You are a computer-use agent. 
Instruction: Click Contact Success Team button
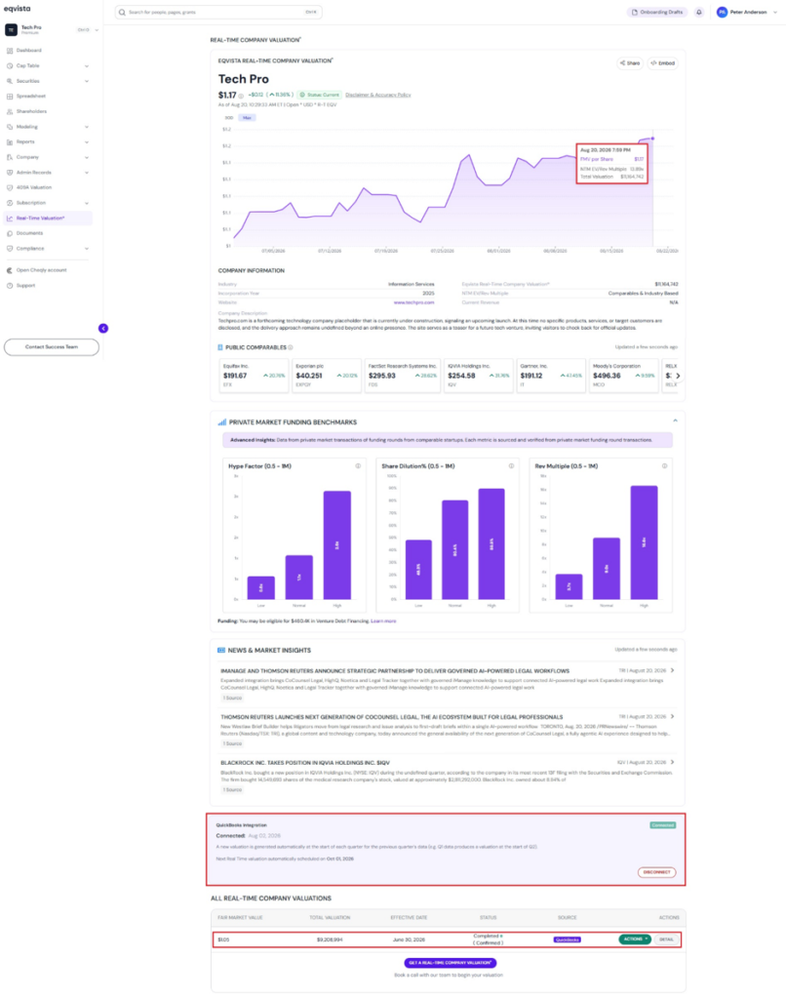pyautogui.click(x=52, y=347)
